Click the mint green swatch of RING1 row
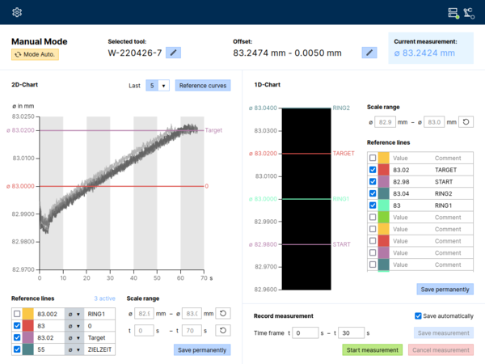Viewport: 485px width, 364px height. click(x=383, y=205)
